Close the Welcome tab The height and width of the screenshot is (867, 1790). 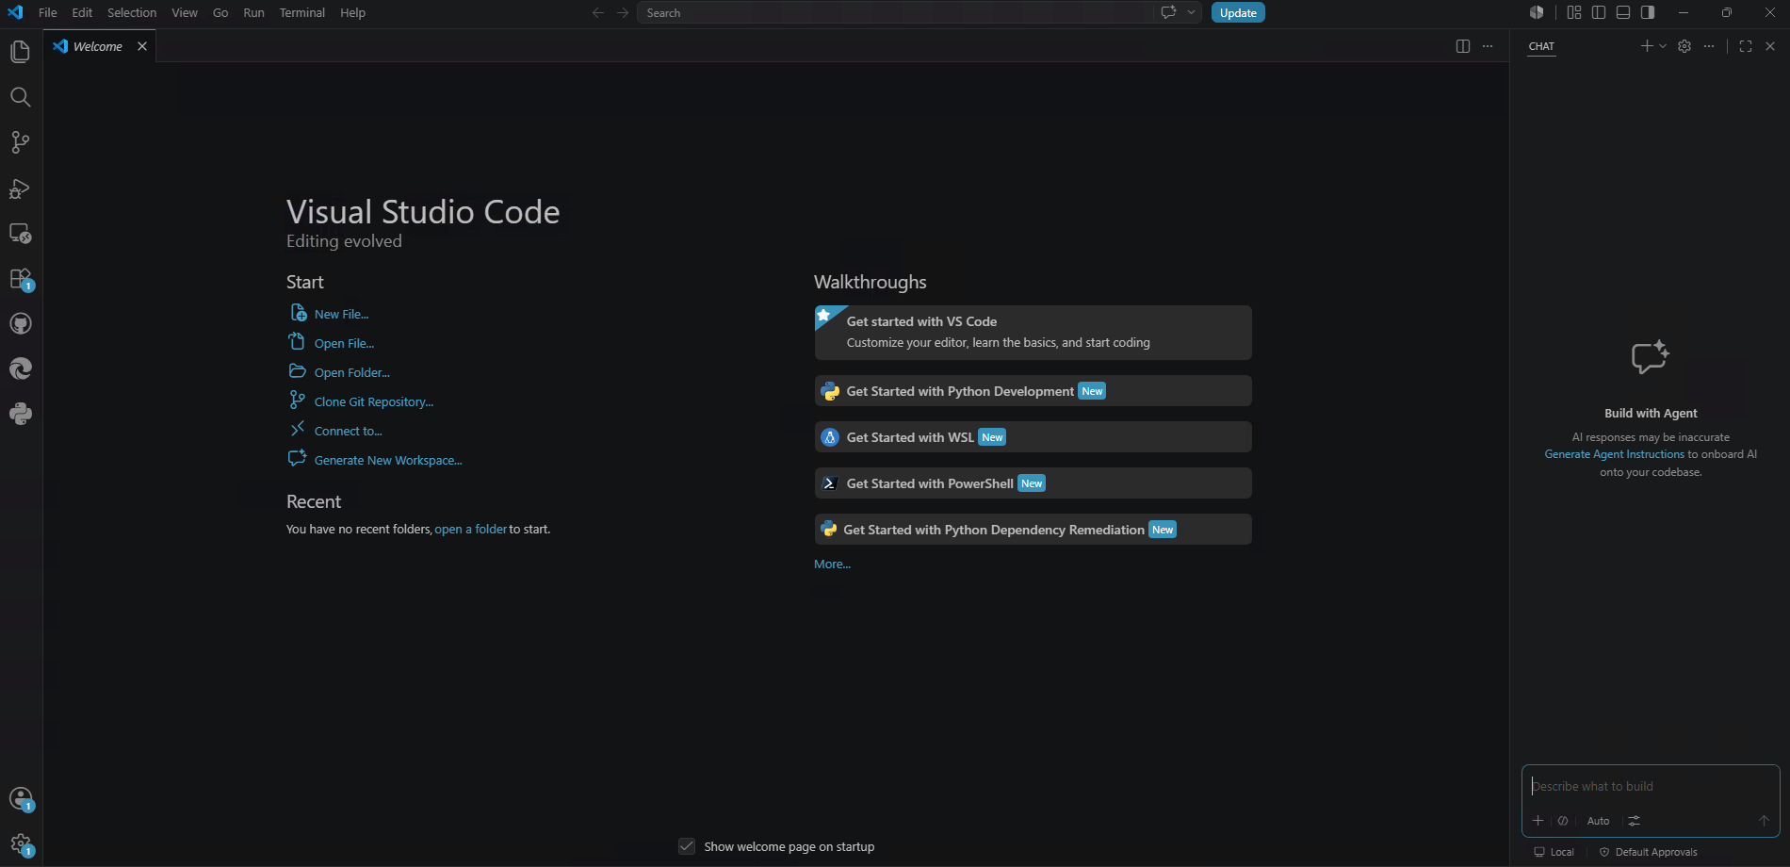(x=142, y=46)
